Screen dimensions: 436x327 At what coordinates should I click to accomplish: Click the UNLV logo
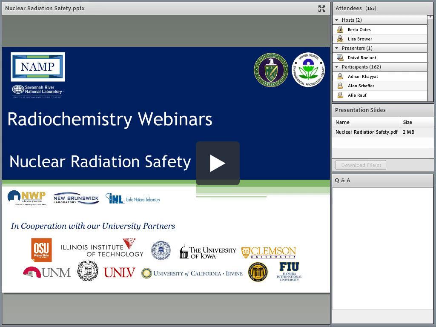click(120, 272)
